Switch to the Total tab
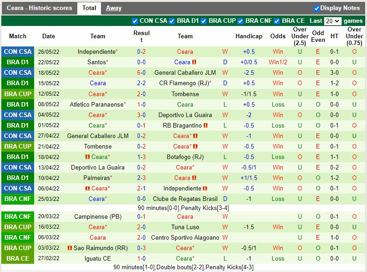The height and width of the screenshot is (272, 367). point(89,8)
